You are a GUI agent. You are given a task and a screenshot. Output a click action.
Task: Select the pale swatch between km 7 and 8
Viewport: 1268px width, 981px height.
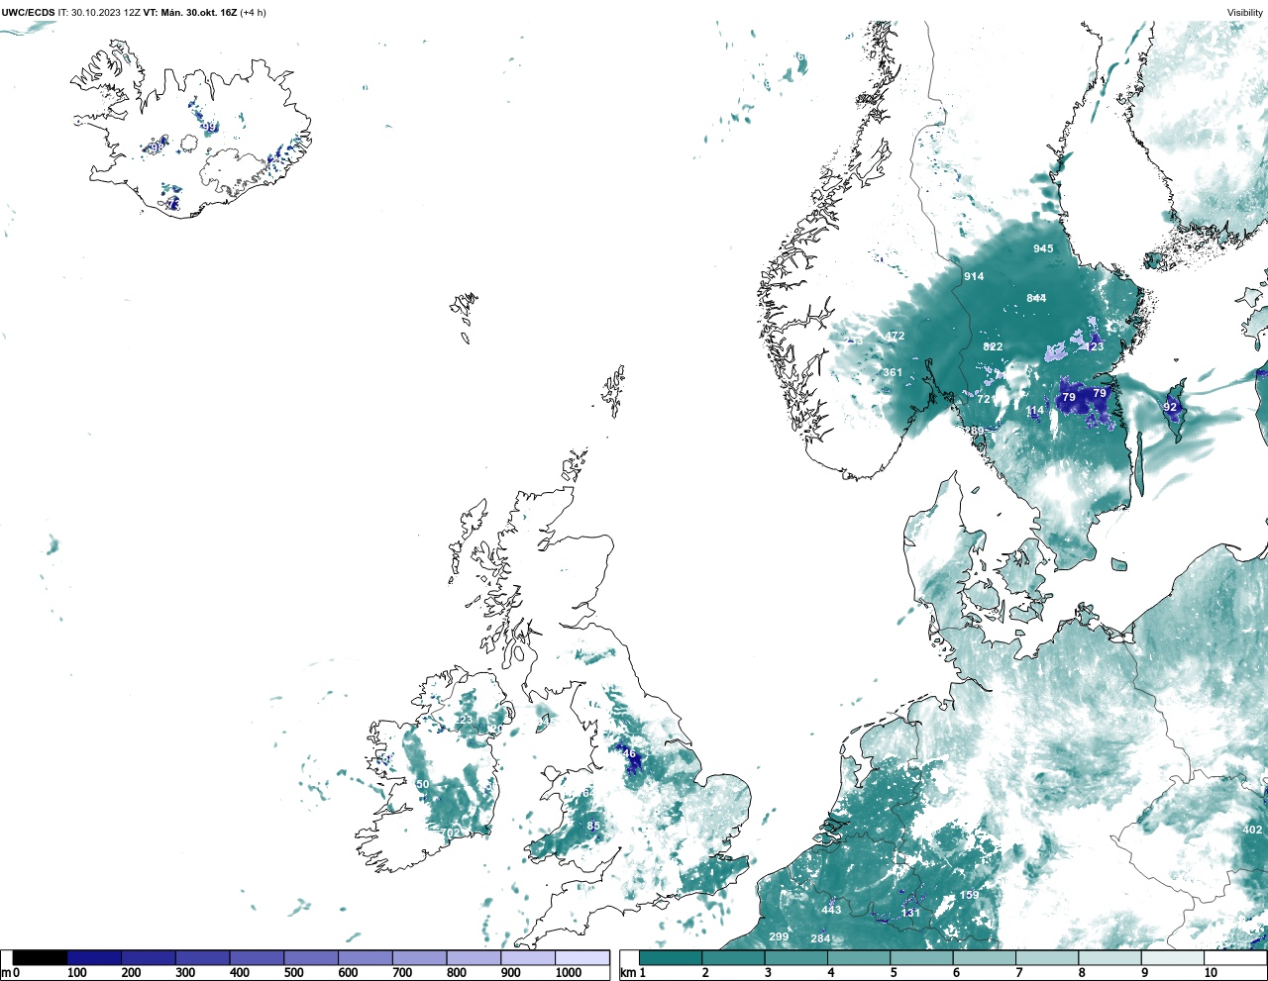point(1047,957)
